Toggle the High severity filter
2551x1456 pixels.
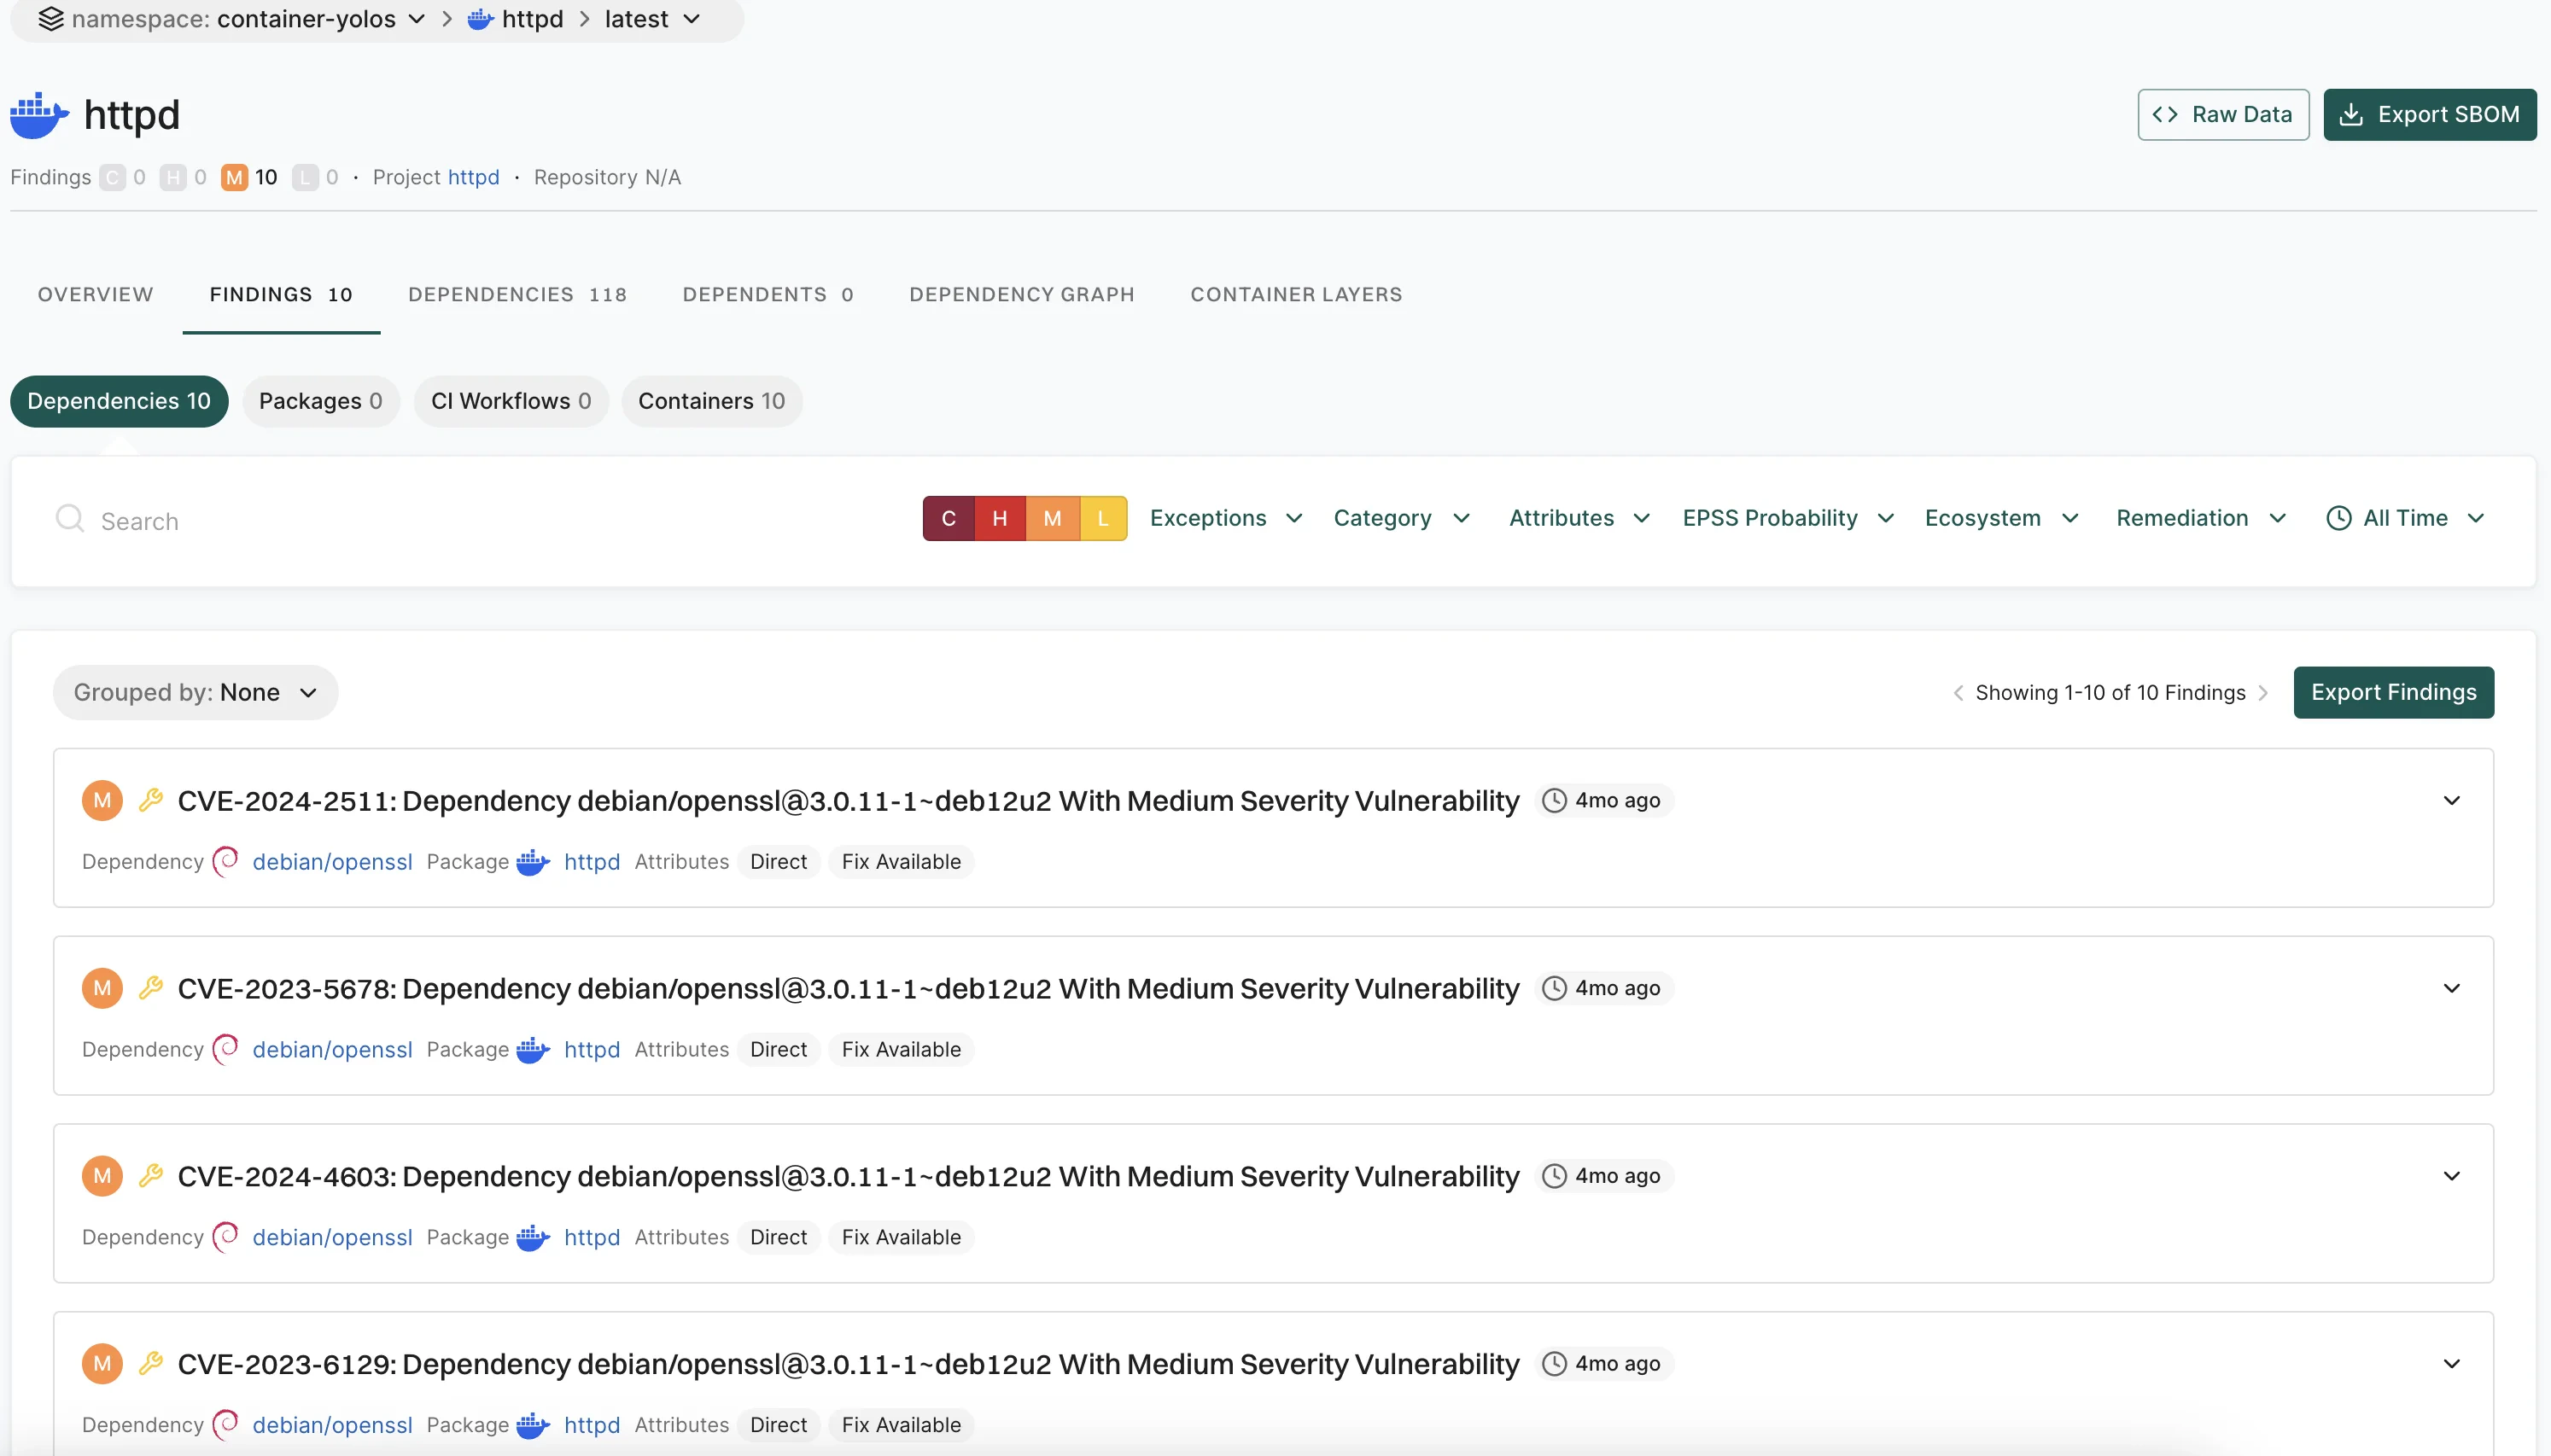[x=999, y=517]
